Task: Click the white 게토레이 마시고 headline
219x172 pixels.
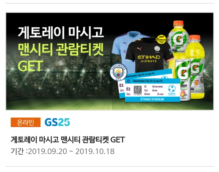Action: pyautogui.click(x=61, y=33)
